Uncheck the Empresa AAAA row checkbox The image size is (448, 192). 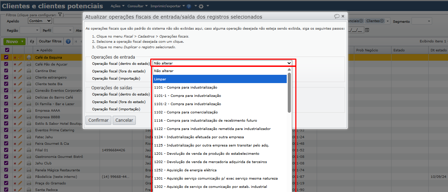pyautogui.click(x=7, y=110)
